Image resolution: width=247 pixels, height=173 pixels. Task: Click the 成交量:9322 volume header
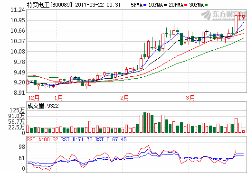click(43, 106)
